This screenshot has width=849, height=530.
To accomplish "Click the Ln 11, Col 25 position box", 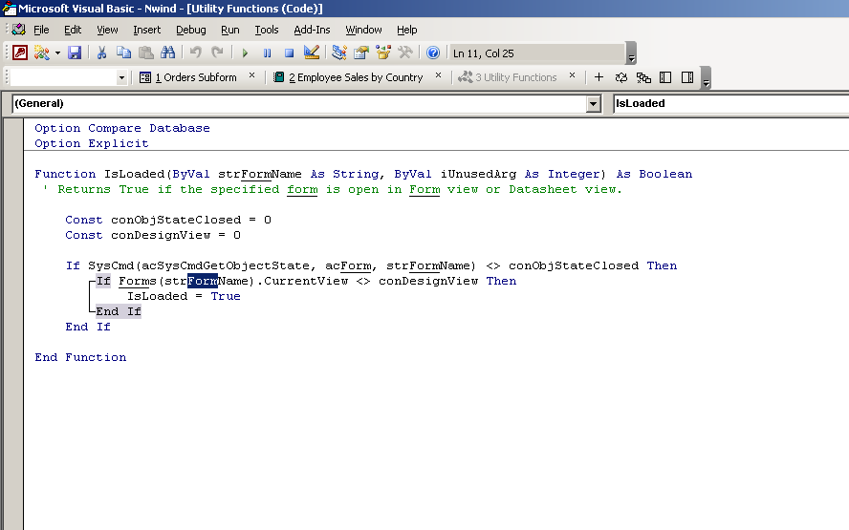I will (537, 53).
